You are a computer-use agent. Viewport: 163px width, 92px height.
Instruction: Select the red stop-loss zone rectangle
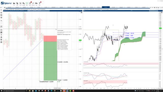50,39
